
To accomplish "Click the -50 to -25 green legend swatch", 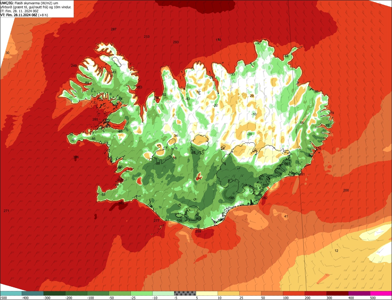I will coord(120,293).
